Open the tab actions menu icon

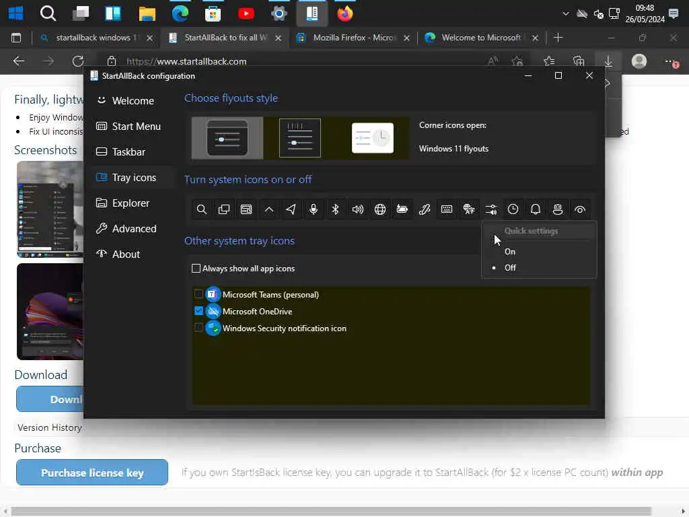click(x=16, y=38)
